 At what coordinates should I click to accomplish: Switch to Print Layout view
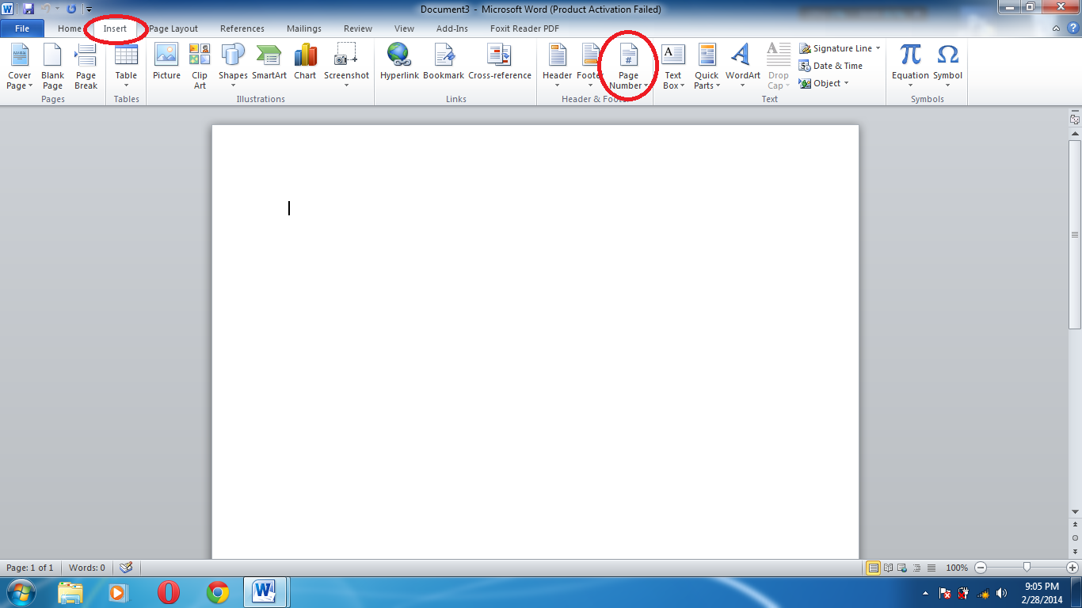click(x=874, y=568)
